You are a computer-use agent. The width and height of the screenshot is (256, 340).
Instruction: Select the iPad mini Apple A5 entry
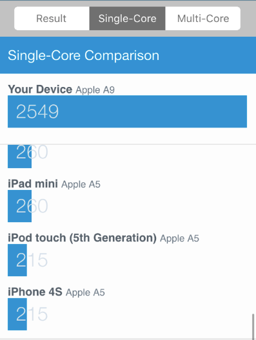[54, 184]
